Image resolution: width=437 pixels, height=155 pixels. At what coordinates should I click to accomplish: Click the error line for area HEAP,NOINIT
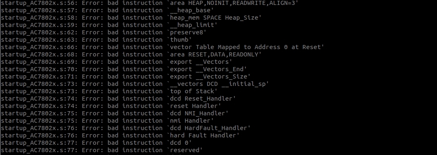[x=151, y=3]
